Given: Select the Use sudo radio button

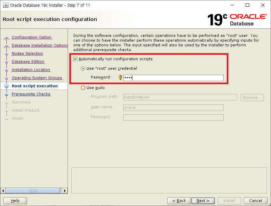Looking at the screenshot, I should click(83, 88).
